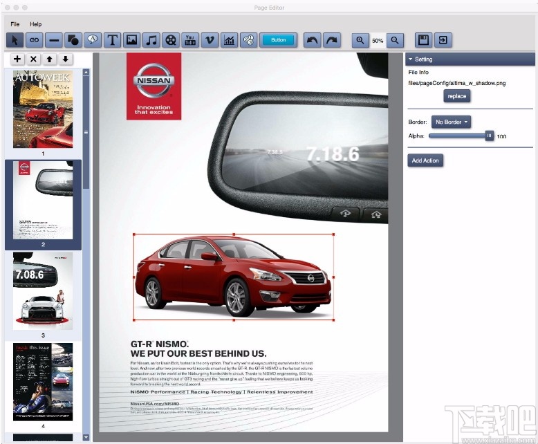Exit the page editor via exit icon

pos(443,40)
